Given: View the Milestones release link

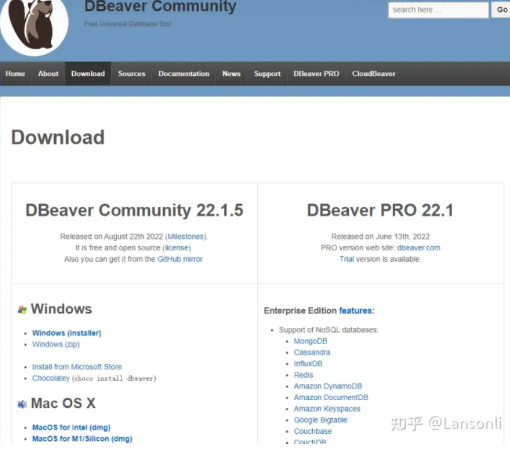Looking at the screenshot, I should click(186, 236).
